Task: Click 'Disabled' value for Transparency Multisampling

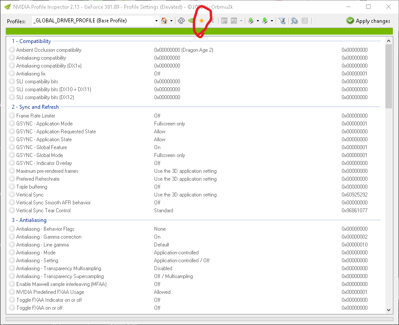Action: tap(163, 268)
